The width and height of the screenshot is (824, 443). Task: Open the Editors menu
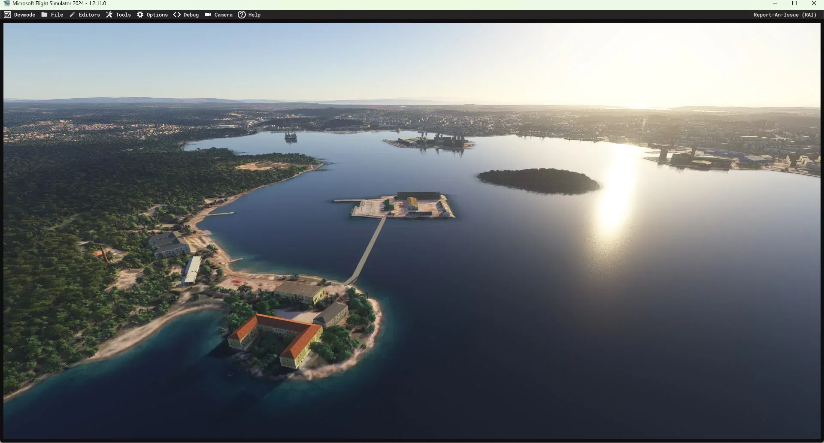[x=89, y=15]
